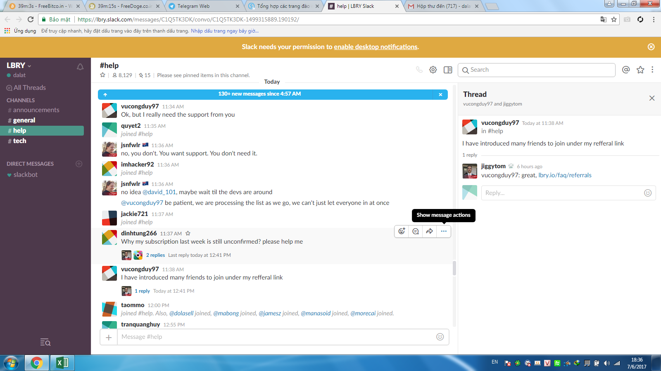Open jiggytom's profile in thread

(493, 166)
